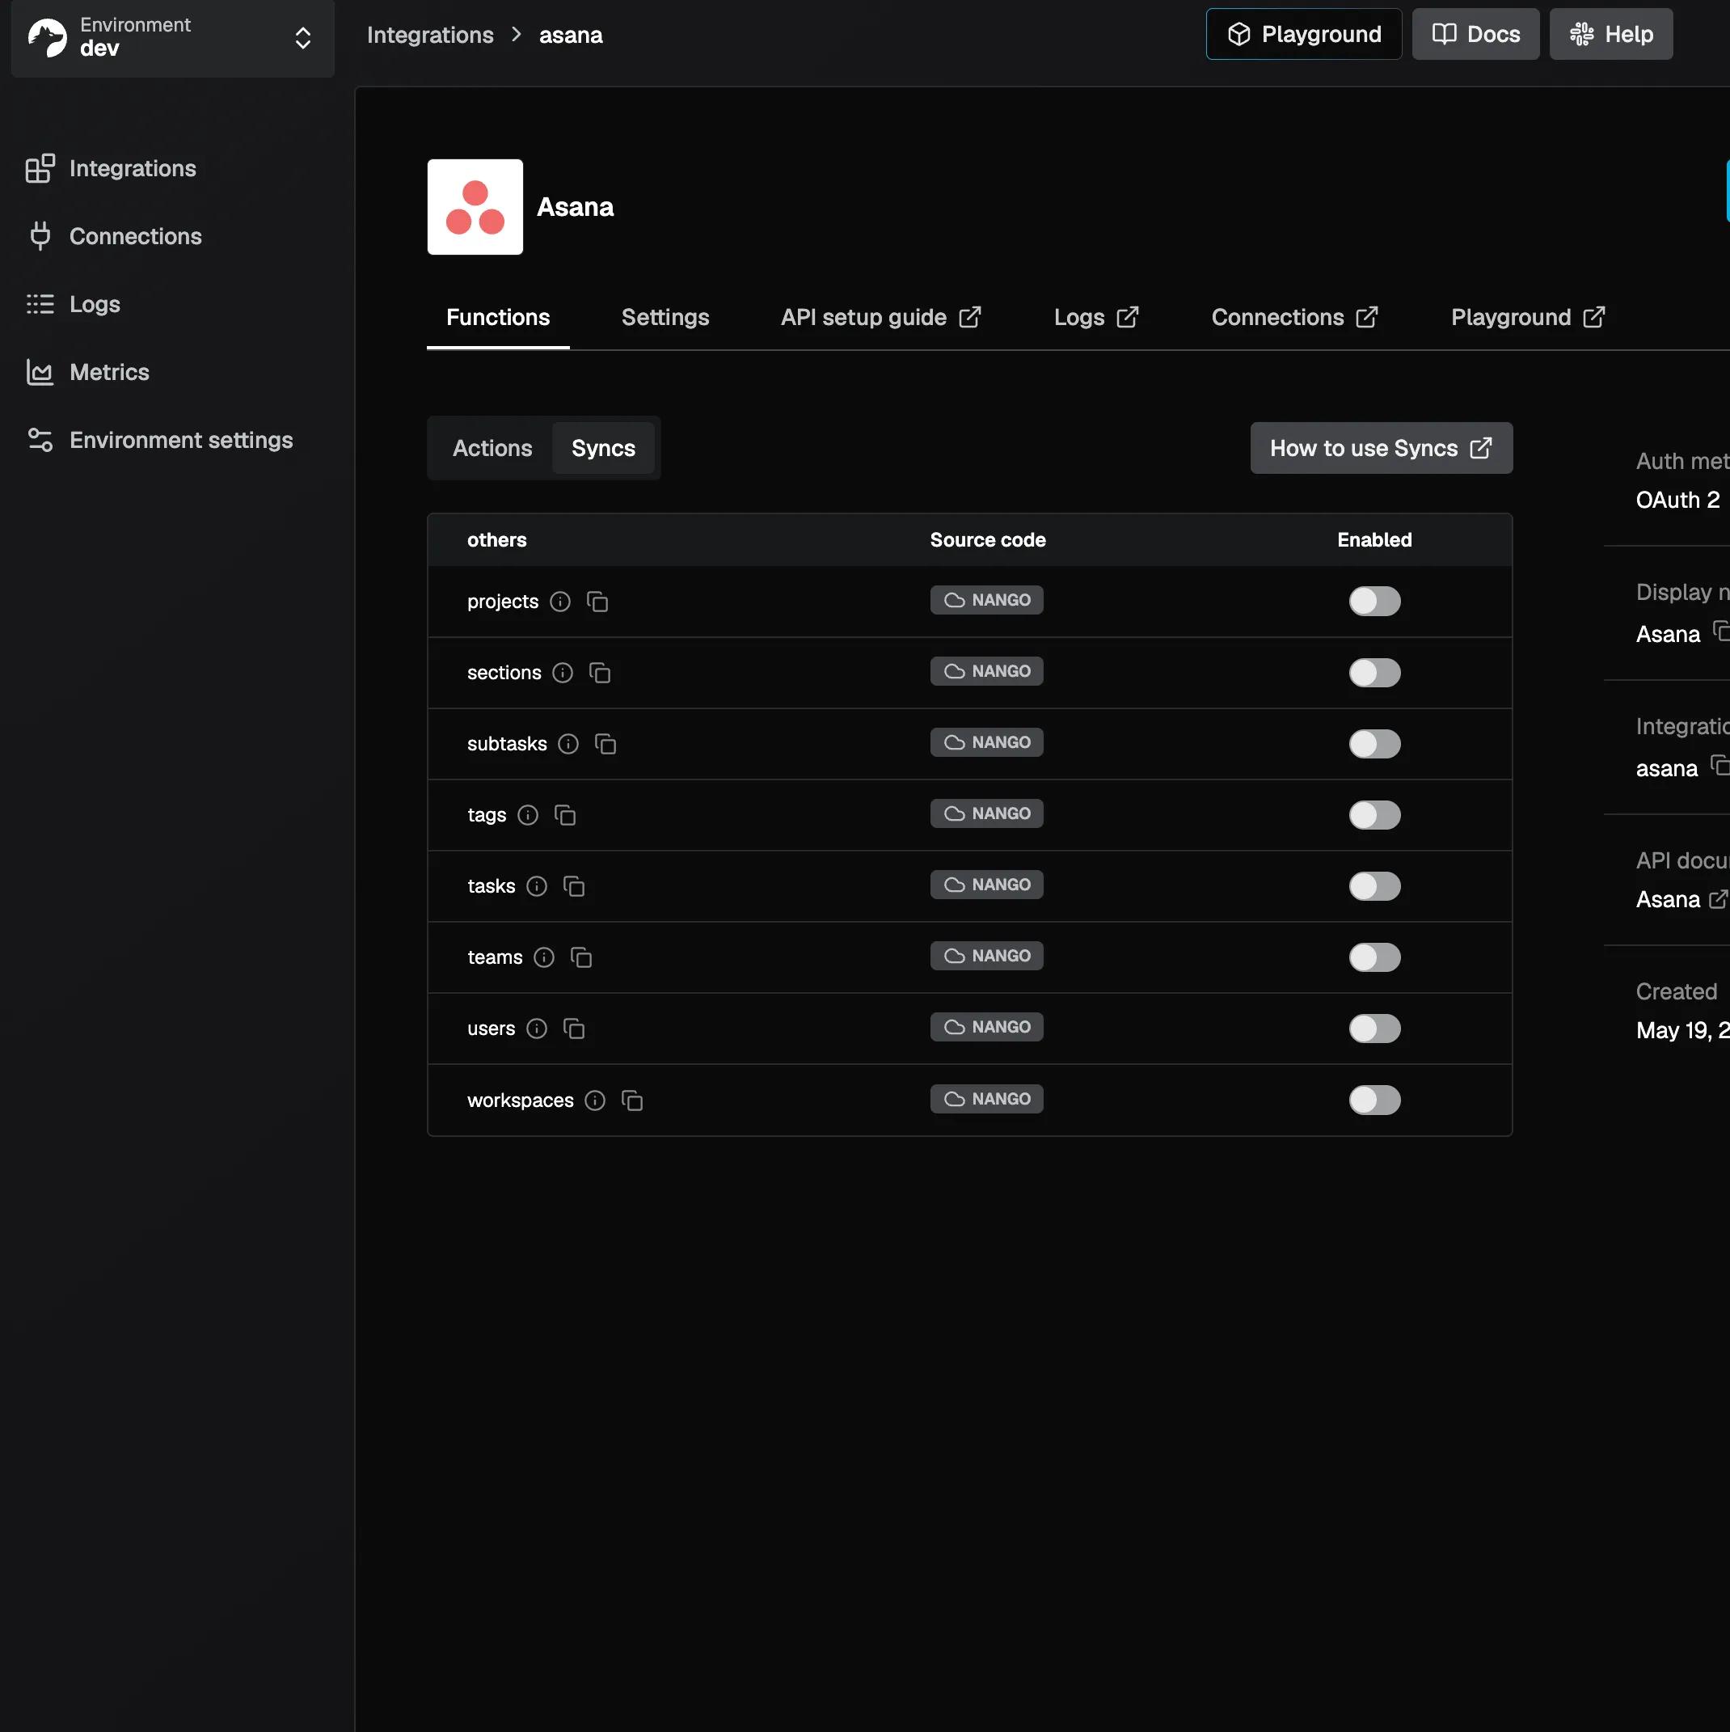Enable the tasks sync toggle
This screenshot has width=1730, height=1732.
click(x=1374, y=885)
